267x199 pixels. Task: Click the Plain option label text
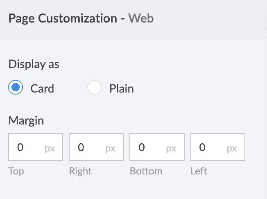(121, 88)
